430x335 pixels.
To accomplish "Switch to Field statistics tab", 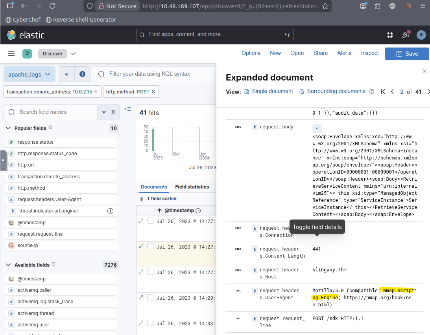I will tap(192, 187).
